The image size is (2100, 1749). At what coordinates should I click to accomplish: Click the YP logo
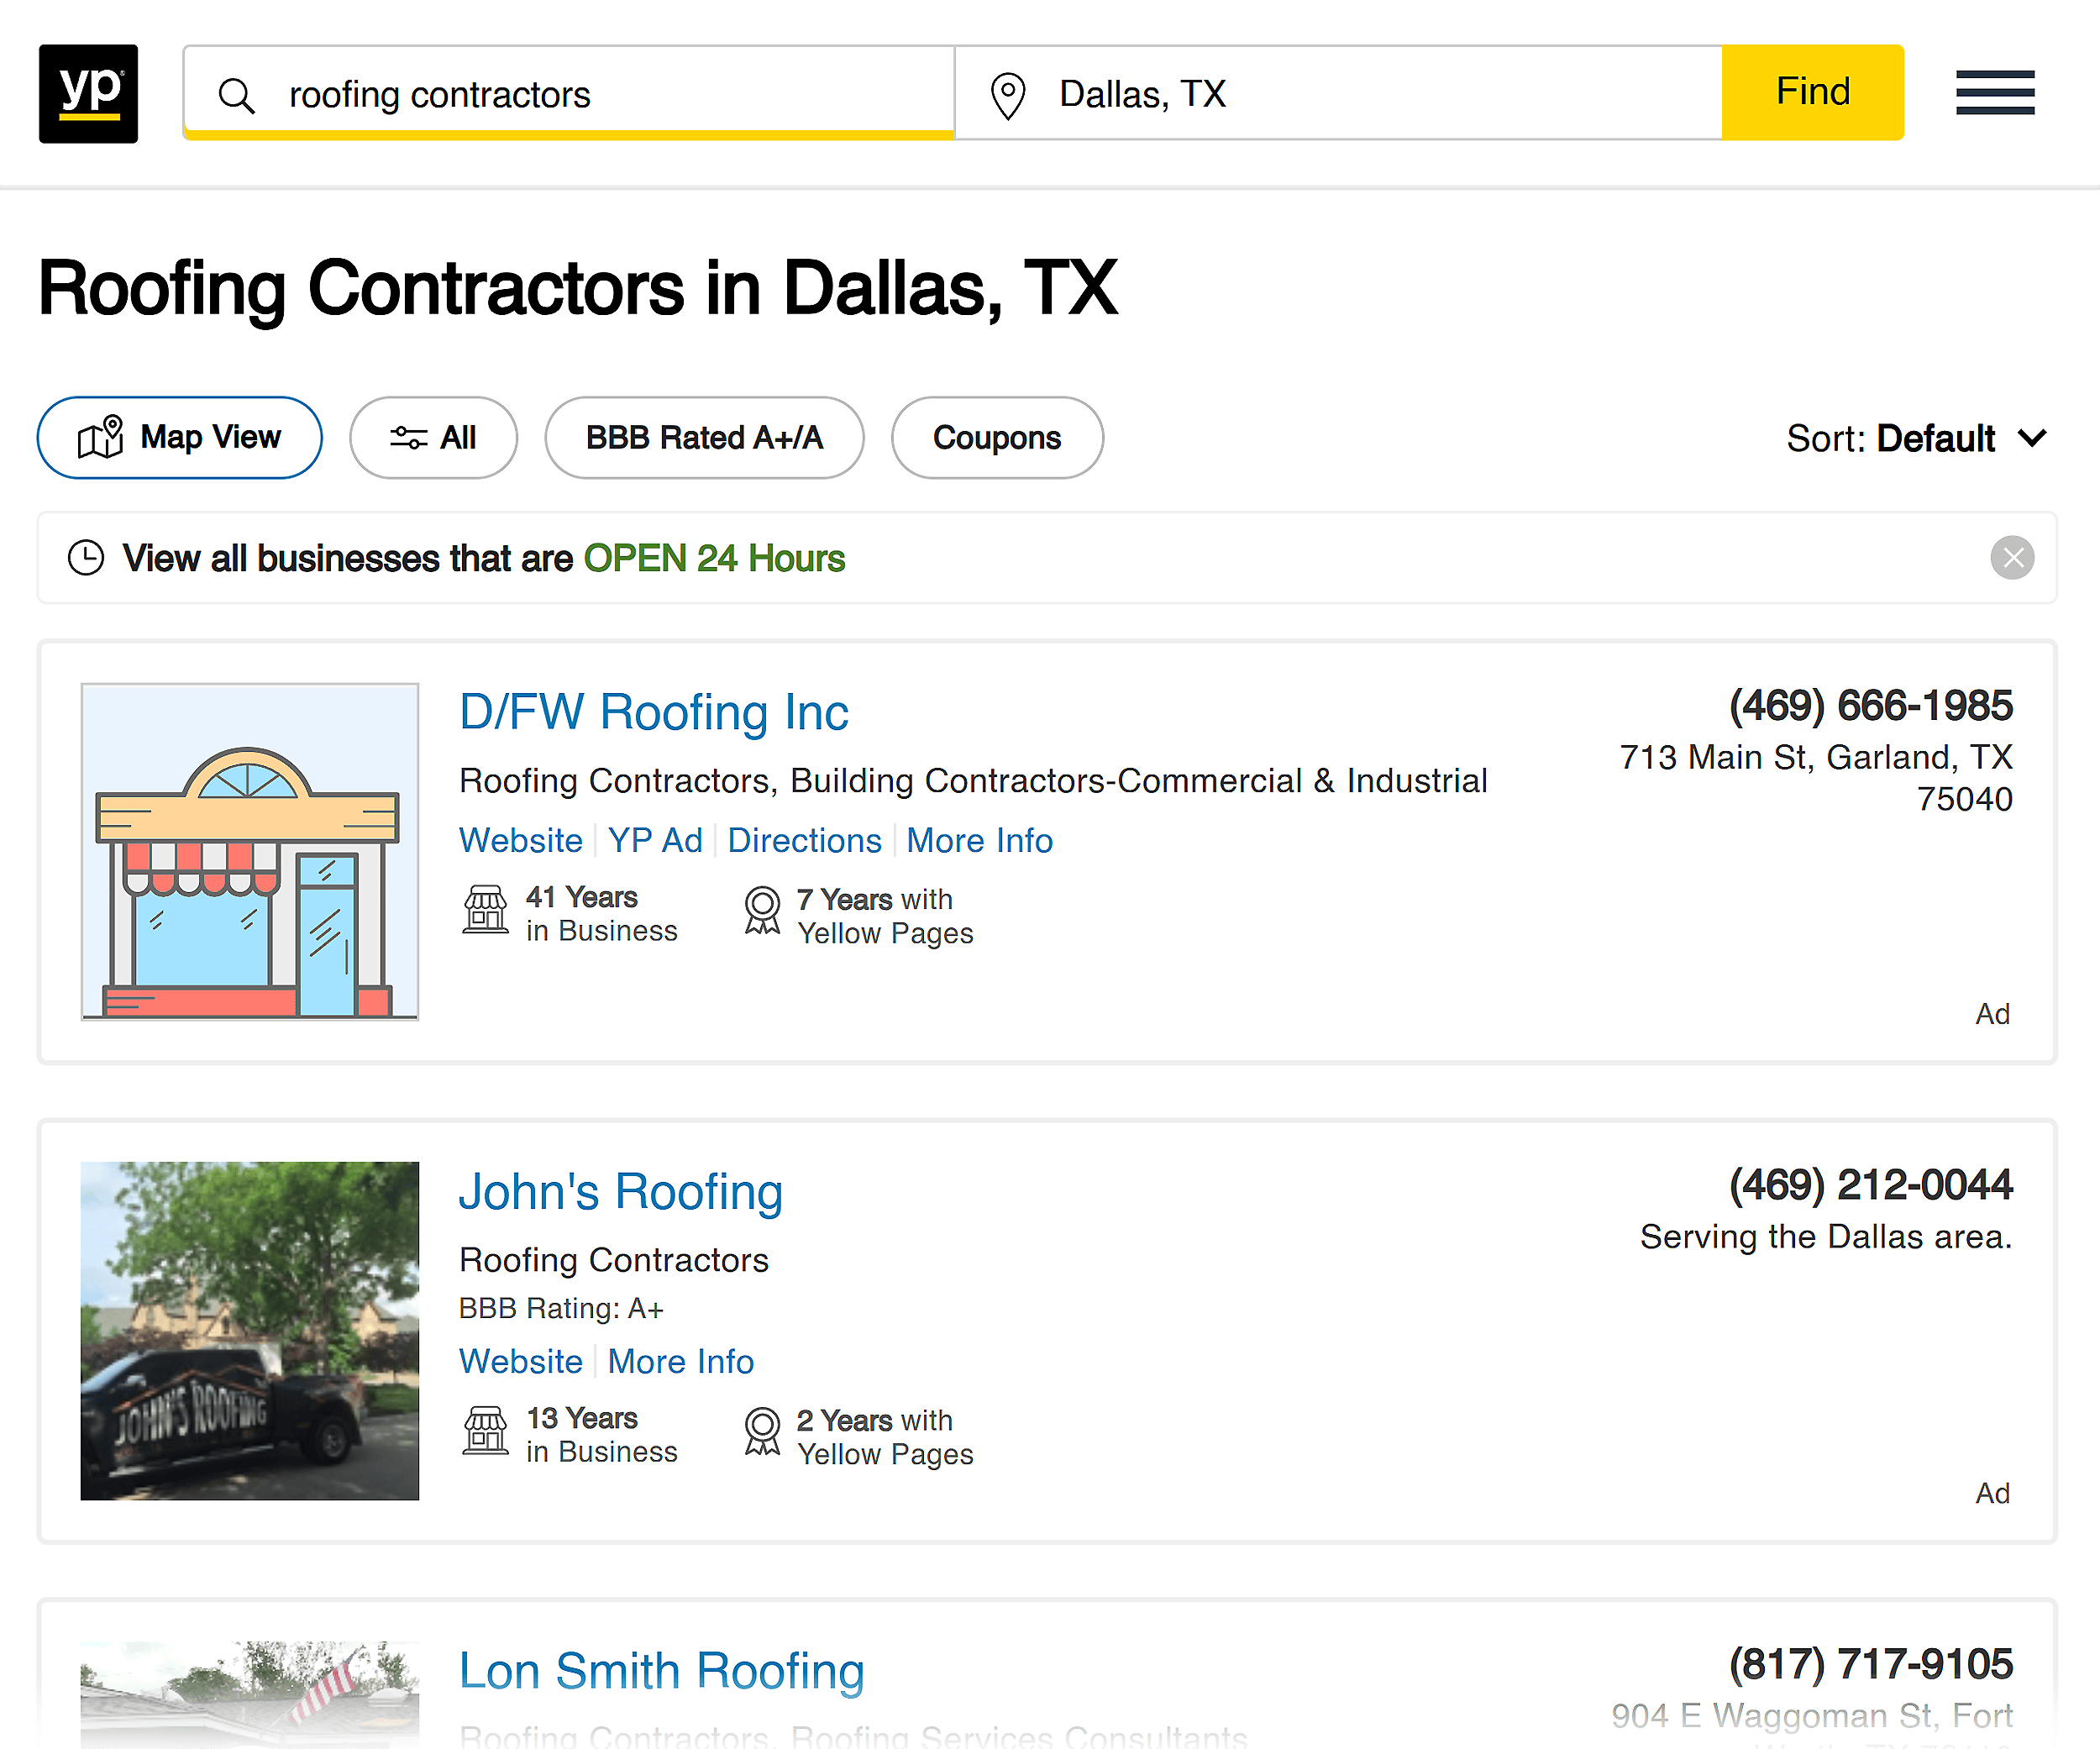pyautogui.click(x=88, y=95)
